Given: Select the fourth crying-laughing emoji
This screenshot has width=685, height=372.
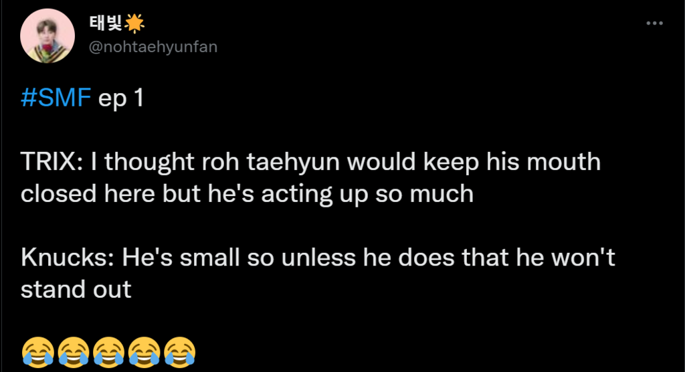Looking at the screenshot, I should [144, 351].
